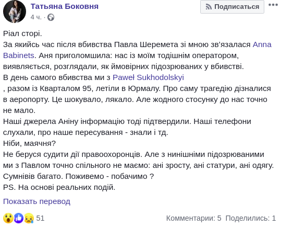Image resolution: width=281 pixels, height=227 pixels.
Task: Open the three-dots post options menu
Action: point(273,5)
